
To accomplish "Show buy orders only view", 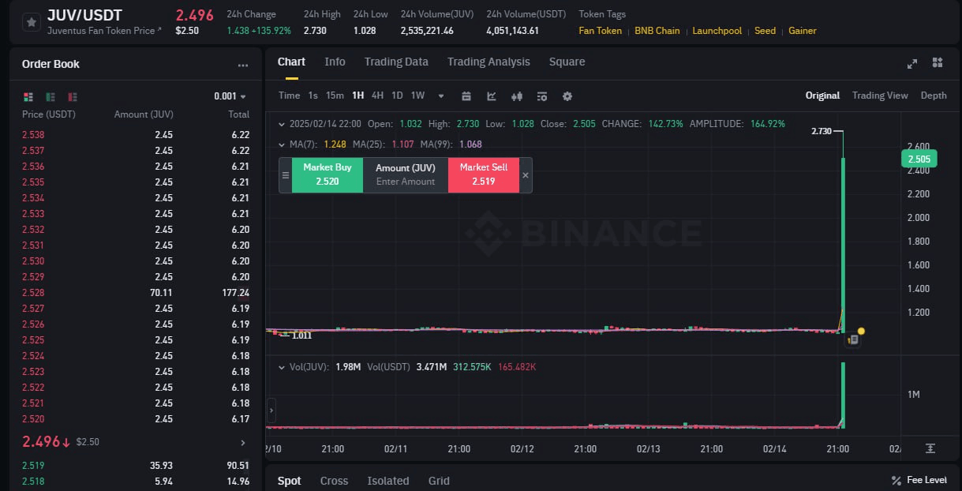I will pos(51,96).
